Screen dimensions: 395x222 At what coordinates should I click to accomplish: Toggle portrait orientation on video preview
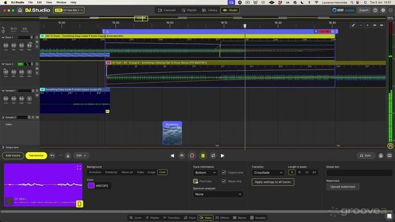pos(80,204)
